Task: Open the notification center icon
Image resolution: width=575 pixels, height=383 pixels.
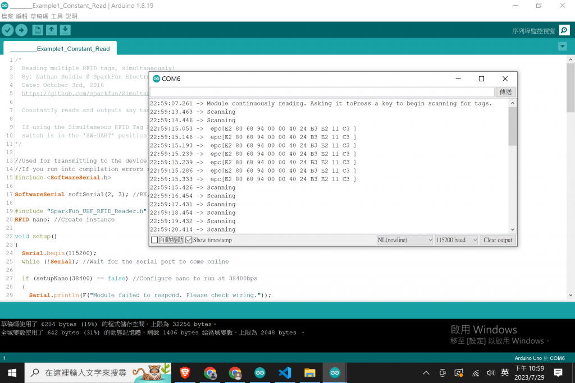Action: coord(558,373)
